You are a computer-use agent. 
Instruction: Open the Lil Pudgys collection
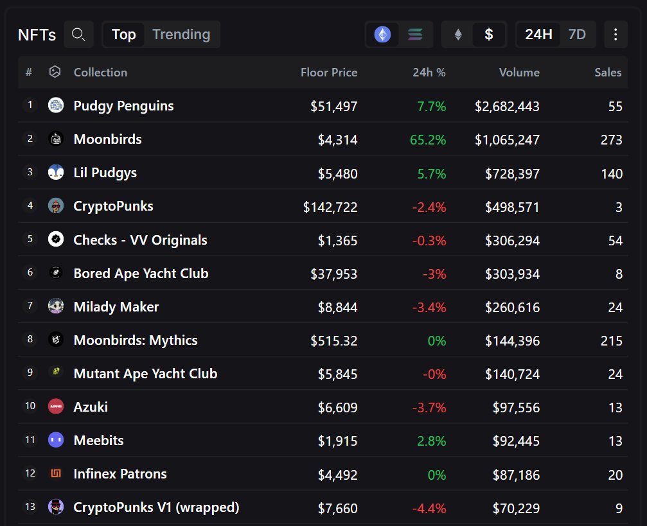[x=105, y=173]
